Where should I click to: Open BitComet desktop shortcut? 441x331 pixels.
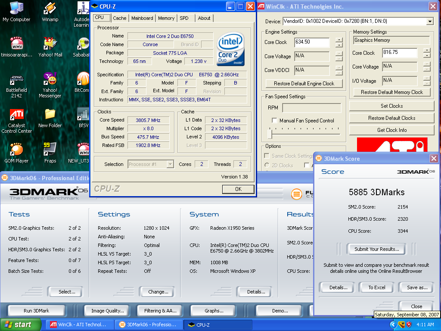coord(82,82)
